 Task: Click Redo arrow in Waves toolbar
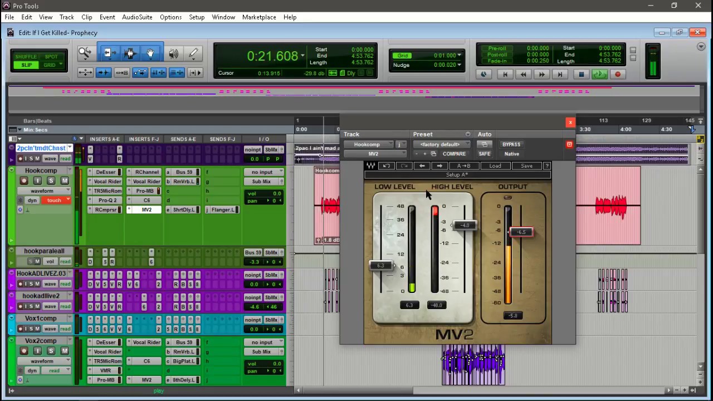coord(404,166)
